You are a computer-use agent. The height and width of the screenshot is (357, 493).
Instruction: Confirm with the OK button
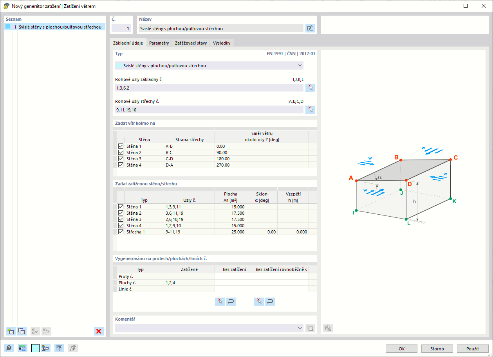(401, 348)
